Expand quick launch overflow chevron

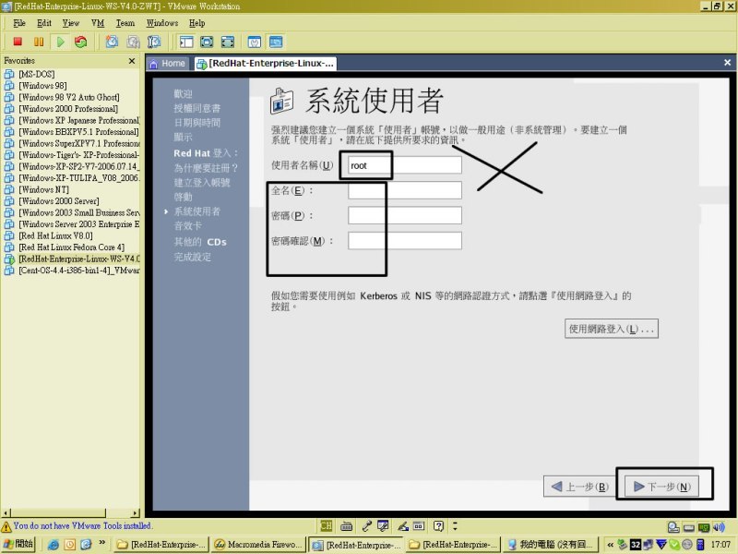pyautogui.click(x=101, y=543)
